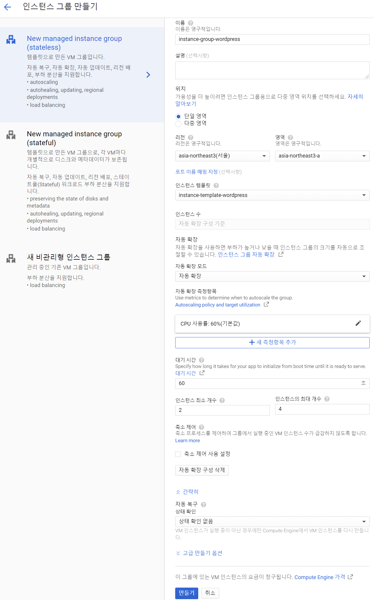Image resolution: width=377 pixels, height=600 pixels.
Task: Click the 취소 button
Action: [210, 593]
